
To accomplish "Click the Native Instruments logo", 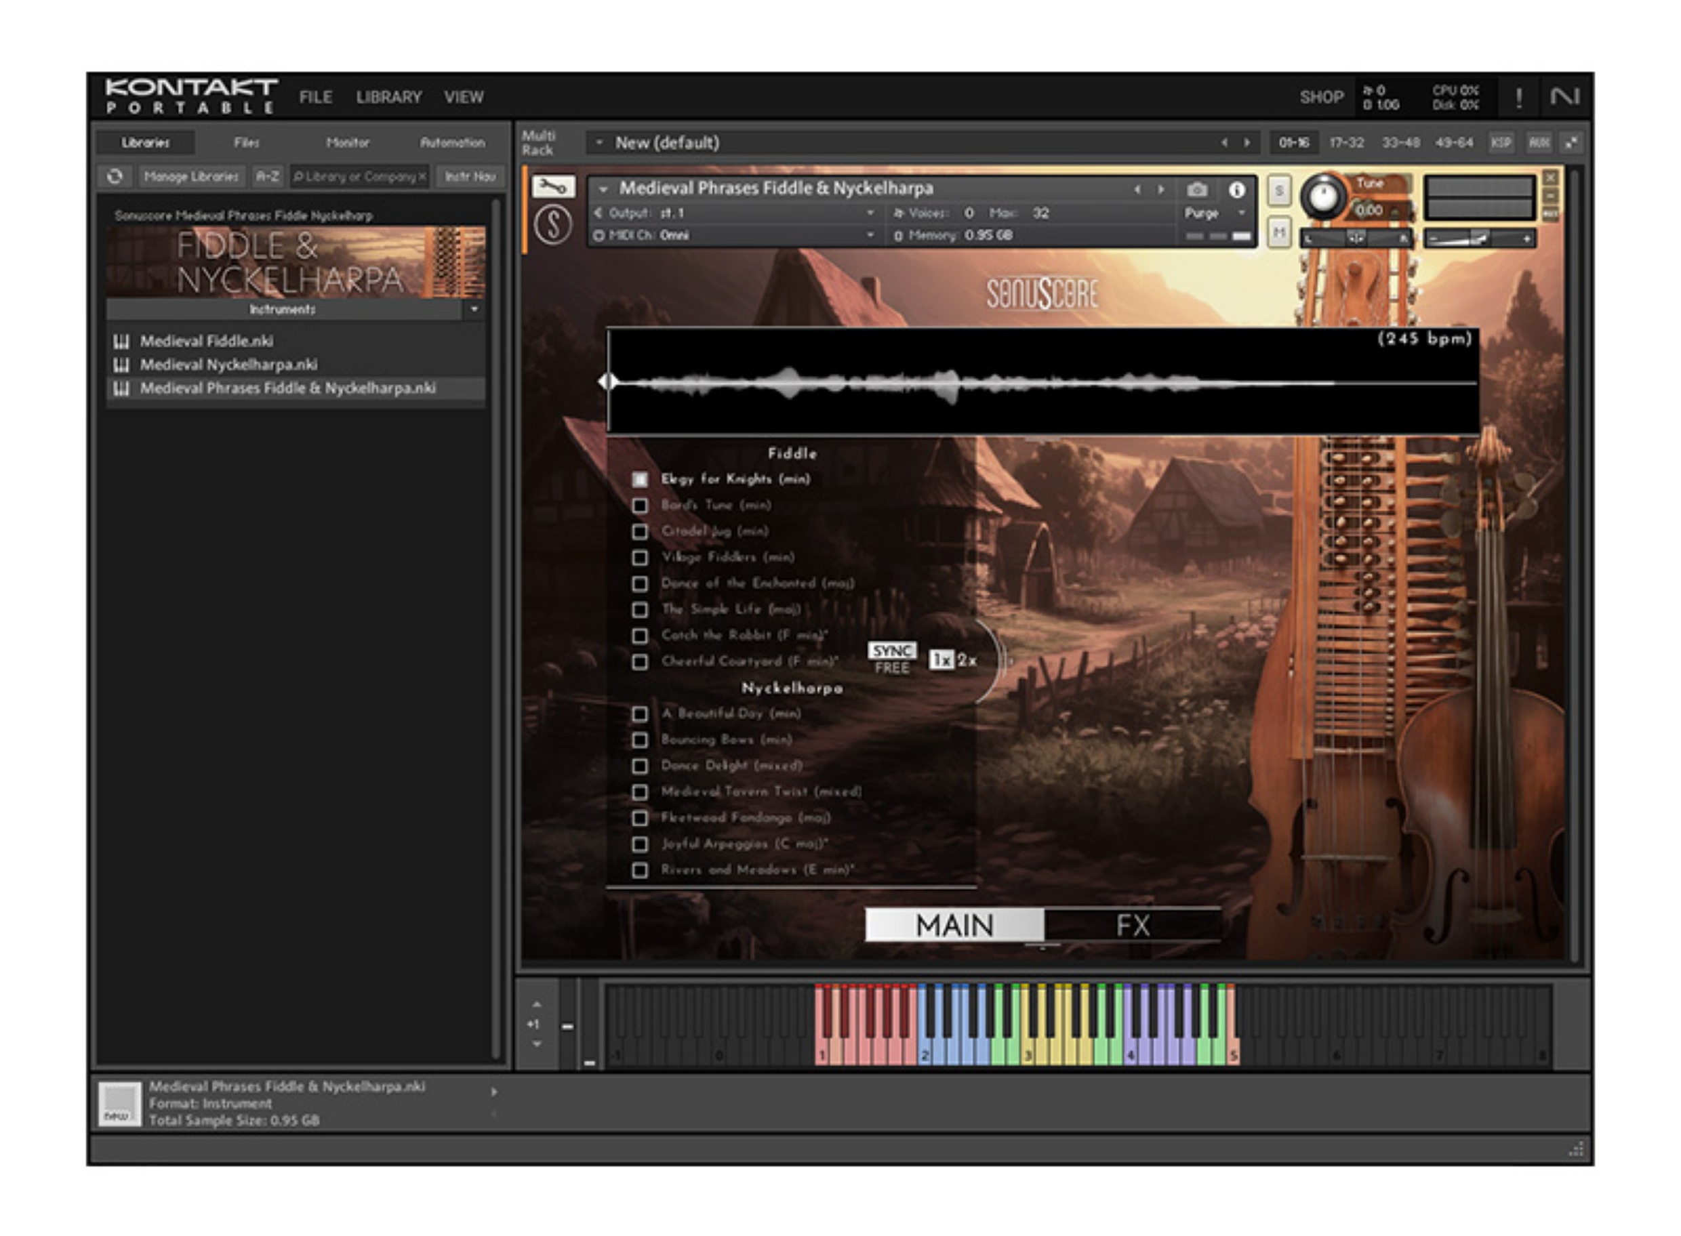I will 1565,96.
